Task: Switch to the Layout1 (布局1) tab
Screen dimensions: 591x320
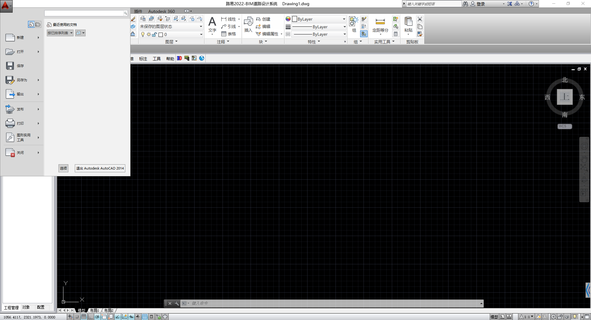Action: (x=94, y=310)
